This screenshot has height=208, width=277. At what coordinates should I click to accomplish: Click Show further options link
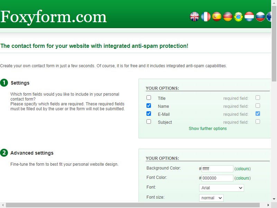coord(207,129)
